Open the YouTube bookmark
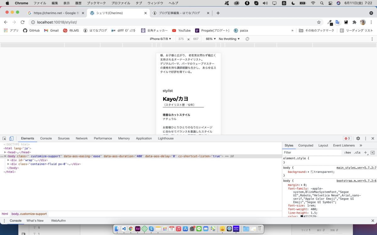This screenshot has width=377, height=235. tap(181, 30)
